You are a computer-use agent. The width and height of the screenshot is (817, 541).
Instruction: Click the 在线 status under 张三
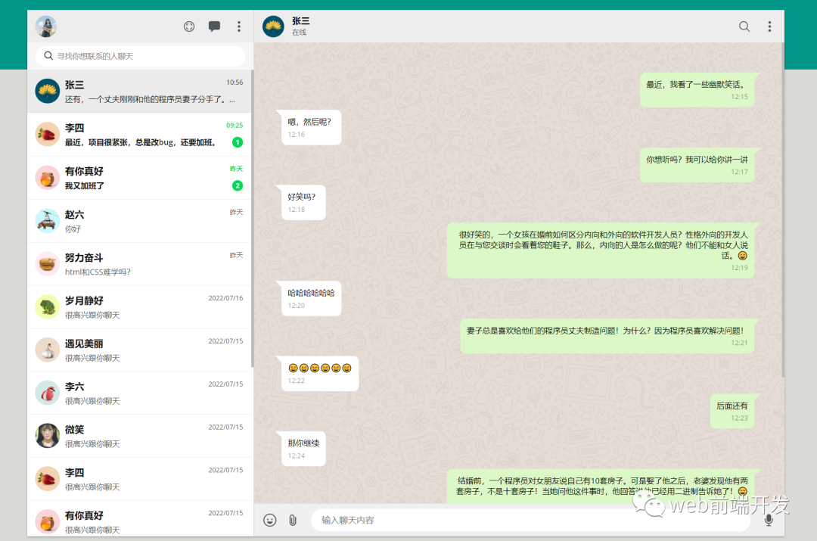tap(299, 33)
